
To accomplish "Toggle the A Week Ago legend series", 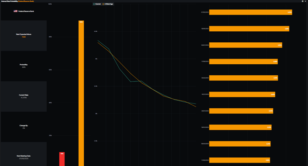I will point(108,4).
